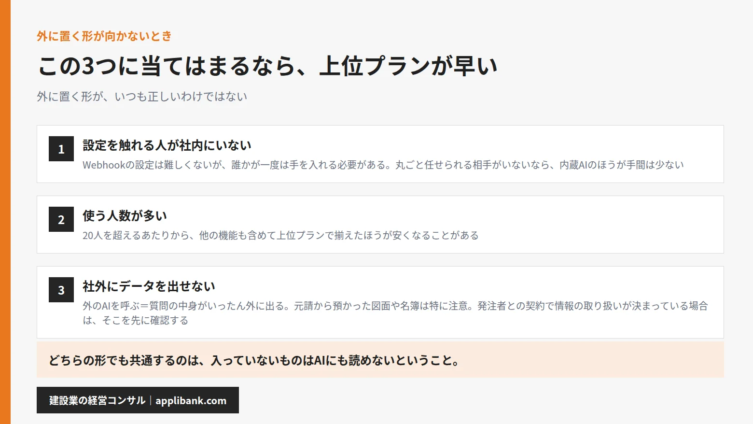The height and width of the screenshot is (424, 753).
Task: Select the heading "設定を触れる人が社内にいない"
Action: pyautogui.click(x=167, y=145)
